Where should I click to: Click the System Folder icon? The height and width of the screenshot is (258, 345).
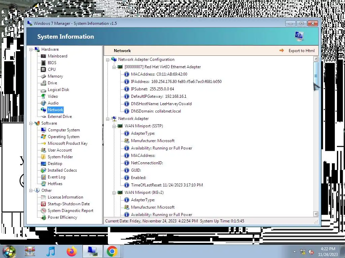coord(43,157)
